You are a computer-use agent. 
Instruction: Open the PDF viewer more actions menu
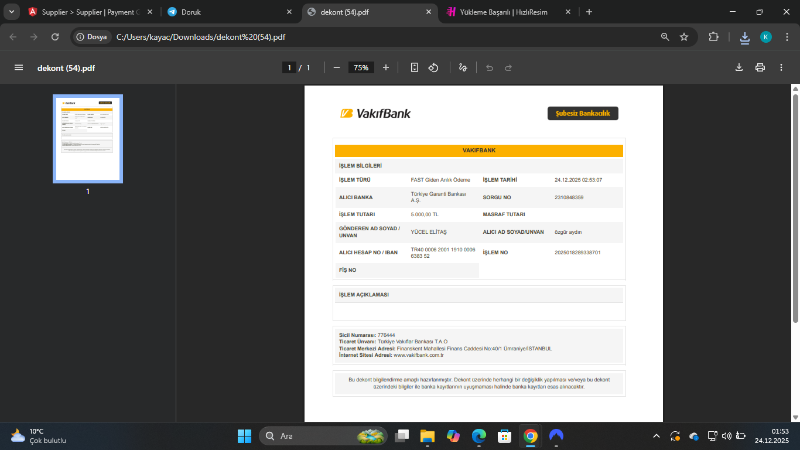click(x=781, y=67)
